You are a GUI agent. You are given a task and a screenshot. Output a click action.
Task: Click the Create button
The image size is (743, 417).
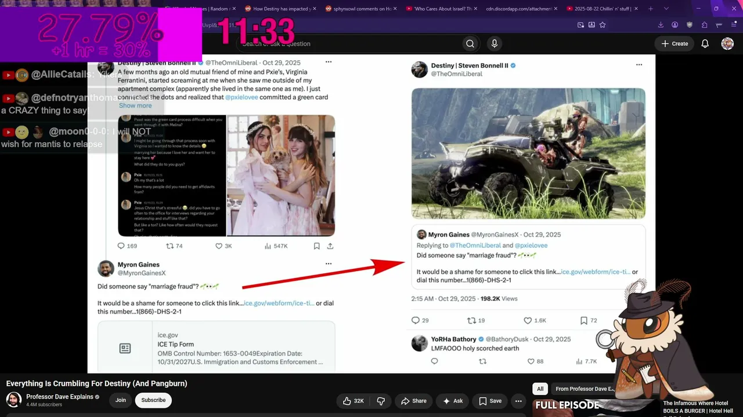point(675,43)
